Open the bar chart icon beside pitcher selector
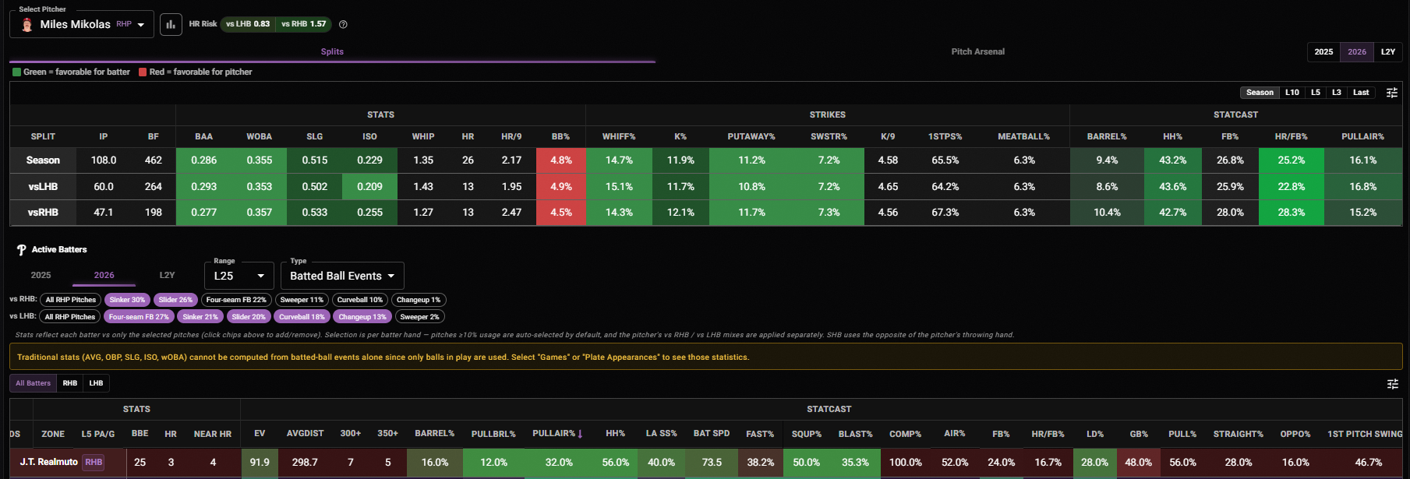 tap(171, 24)
